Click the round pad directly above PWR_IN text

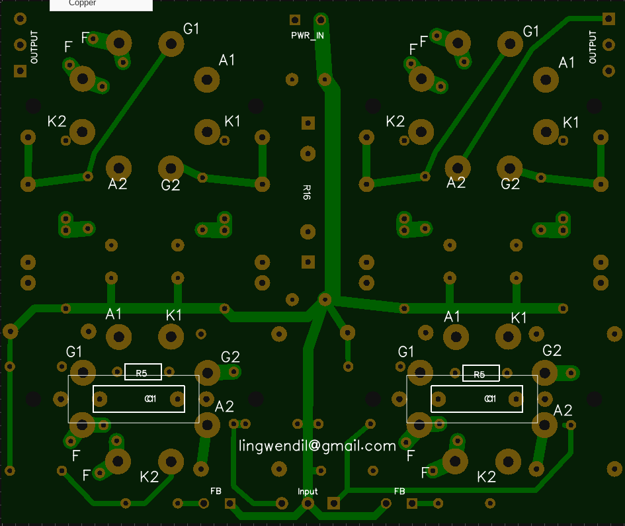tap(321, 20)
